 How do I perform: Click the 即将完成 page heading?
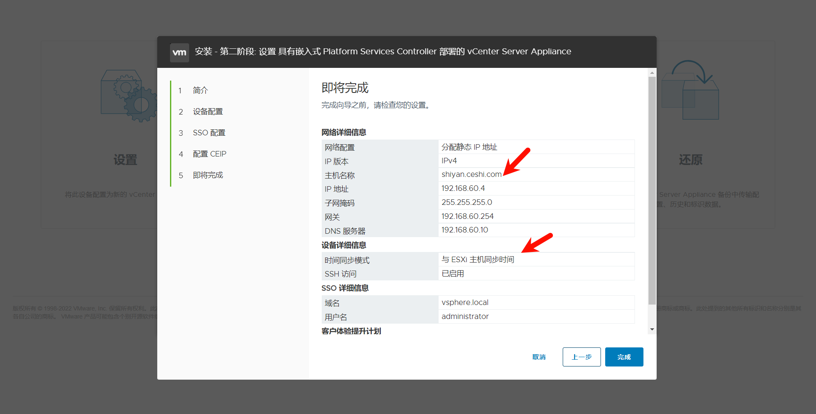coord(345,88)
